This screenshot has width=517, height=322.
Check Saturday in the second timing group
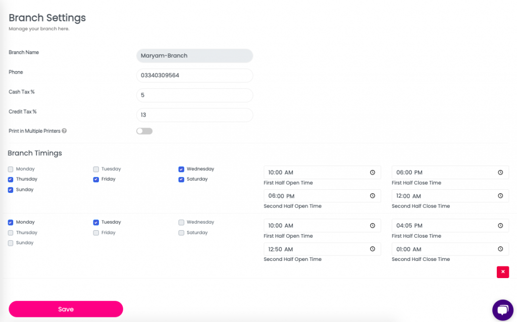pos(181,233)
